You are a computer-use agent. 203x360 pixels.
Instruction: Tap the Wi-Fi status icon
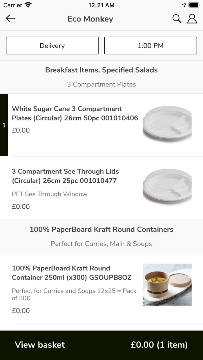coord(28,5)
